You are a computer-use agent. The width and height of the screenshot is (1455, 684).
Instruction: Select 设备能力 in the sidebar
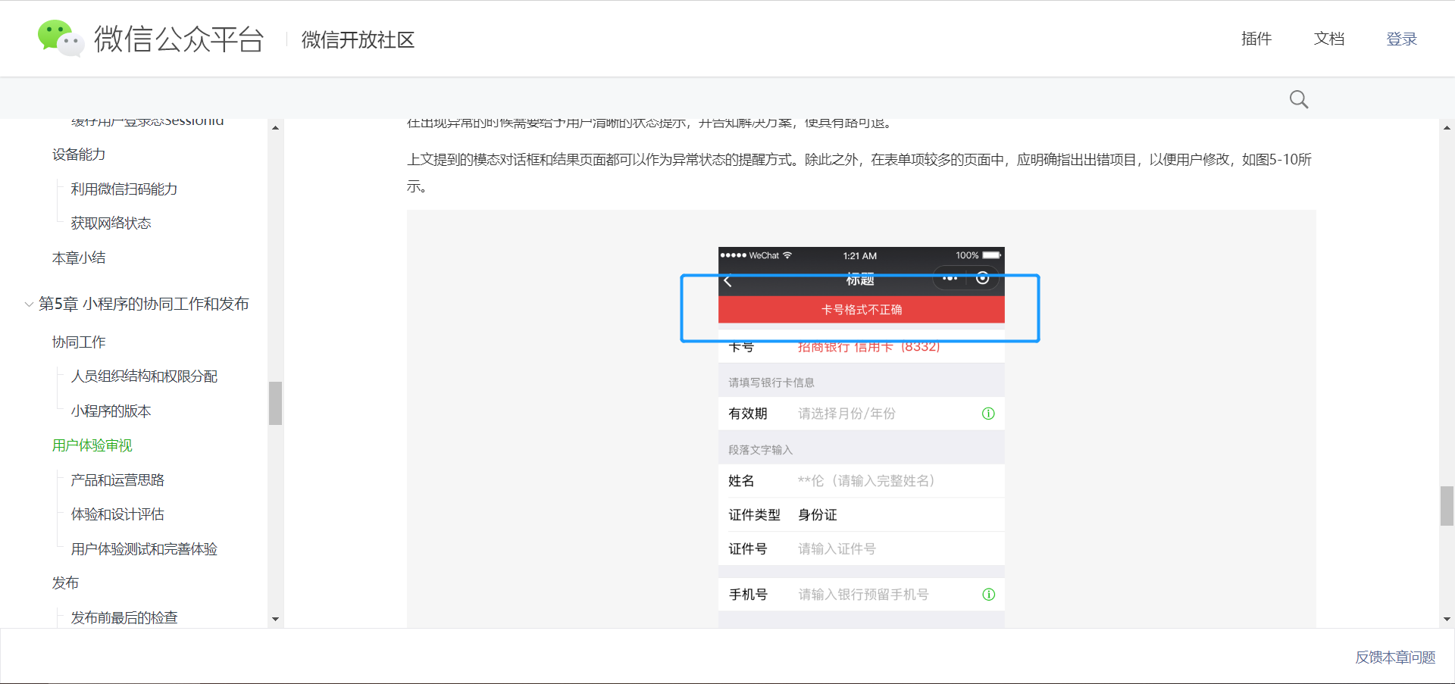click(79, 155)
